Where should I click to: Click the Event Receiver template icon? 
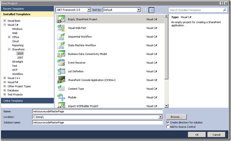[61, 63]
